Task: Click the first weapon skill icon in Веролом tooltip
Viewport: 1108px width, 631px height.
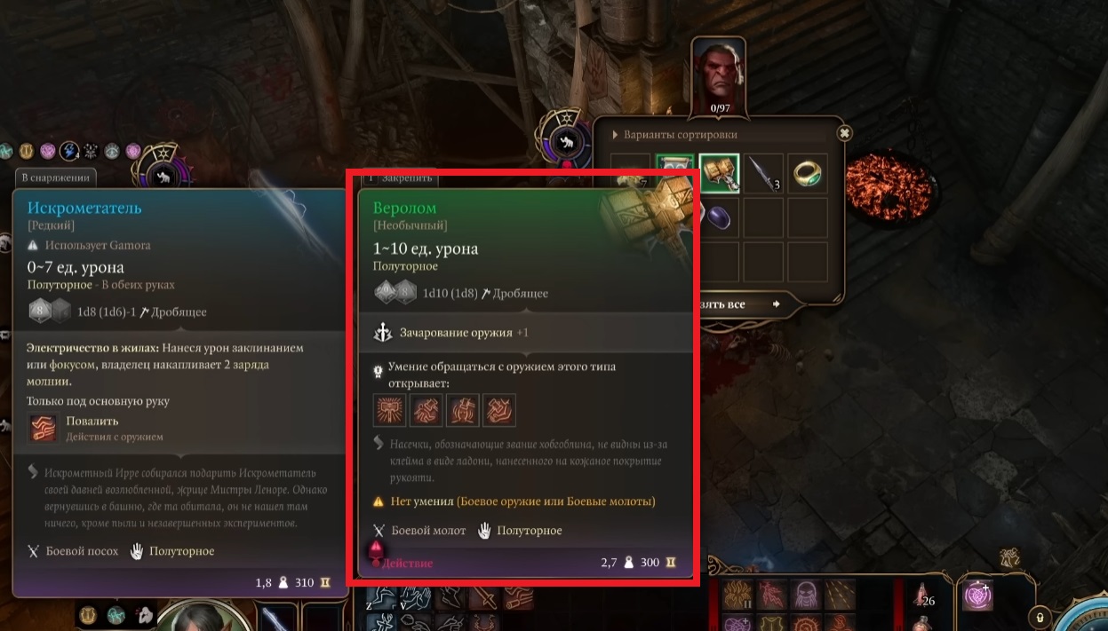Action: point(390,411)
